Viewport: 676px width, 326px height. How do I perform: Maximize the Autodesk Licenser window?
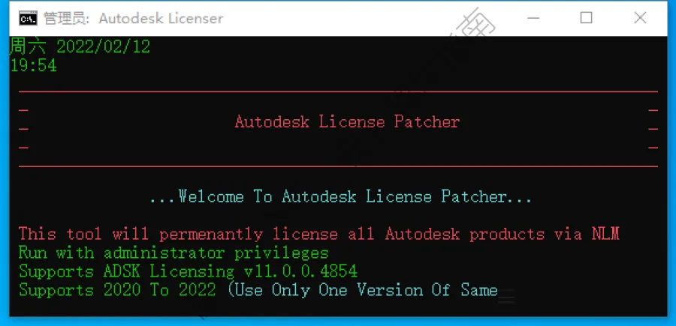tap(587, 18)
